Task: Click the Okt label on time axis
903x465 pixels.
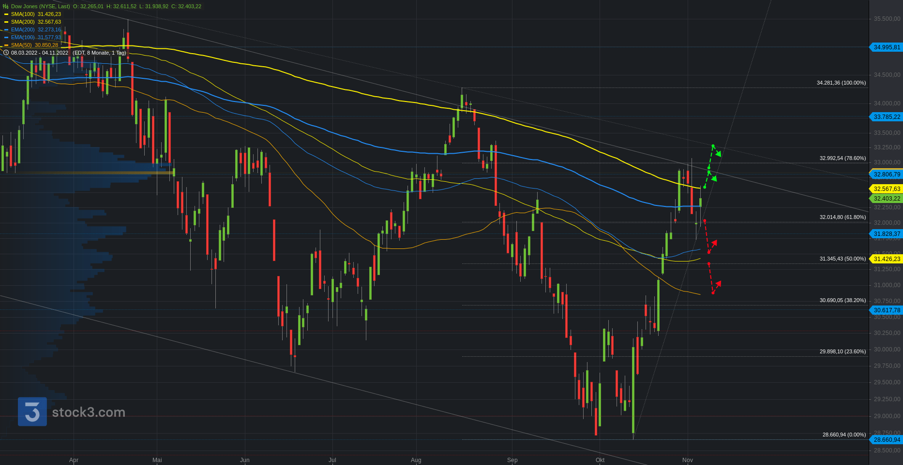Action: click(x=600, y=460)
